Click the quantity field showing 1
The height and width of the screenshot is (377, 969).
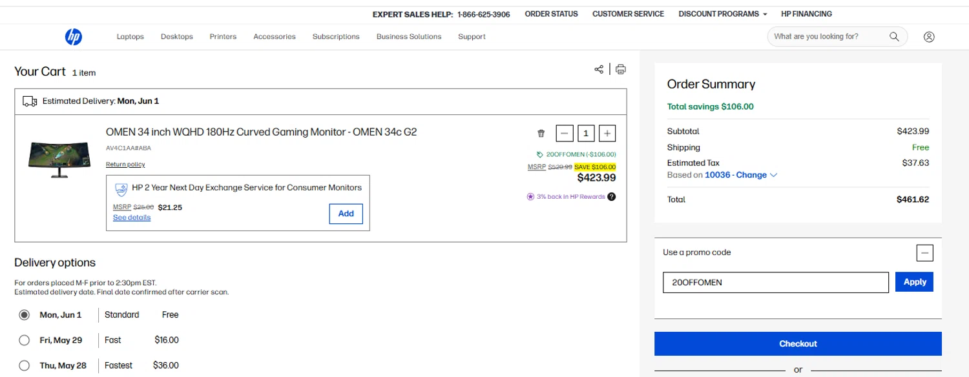pyautogui.click(x=586, y=134)
